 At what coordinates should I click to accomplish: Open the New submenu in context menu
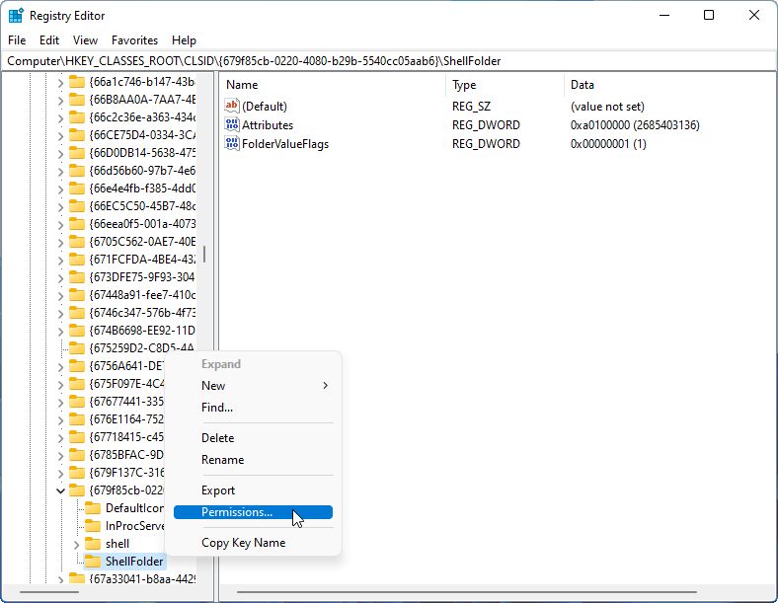point(253,385)
